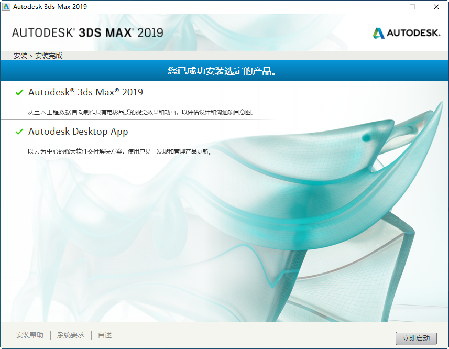Click the window title text Autodesk 3ds Max 2019
The image size is (449, 349).
point(50,7)
